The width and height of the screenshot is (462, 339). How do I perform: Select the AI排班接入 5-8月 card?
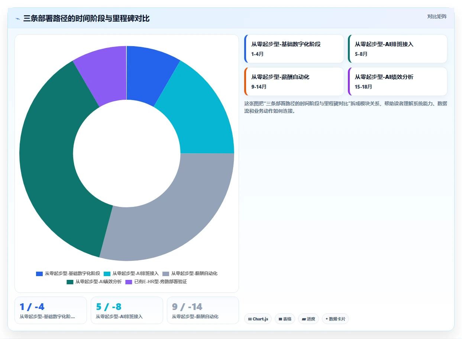(397, 49)
